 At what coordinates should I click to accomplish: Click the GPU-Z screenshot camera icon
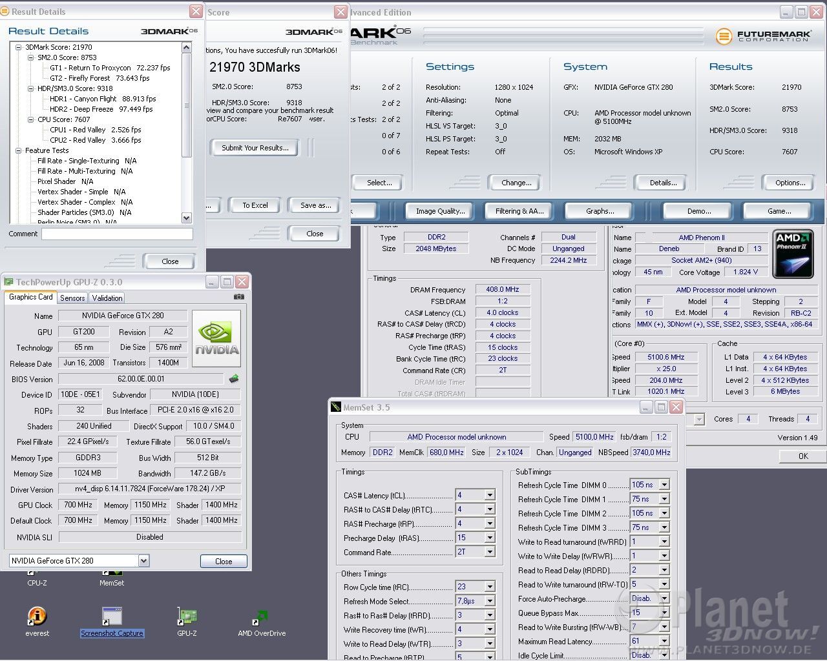(238, 297)
